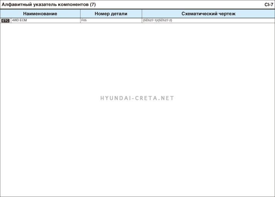Viewport: 275px width, 197px height.
Task: Click the page title 'Алфавитный указатель компонентов (7)'
Action: tap(49, 5)
